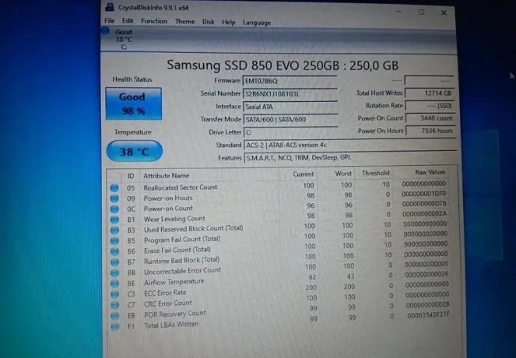This screenshot has width=516, height=358.
Task: Click the Transfer Mode field SATA/600
Action: coord(290,119)
